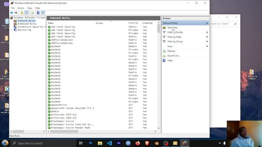Screen dimensions: 262x147
Task: Show hidden system tray icons
Action: [x=220, y=143]
